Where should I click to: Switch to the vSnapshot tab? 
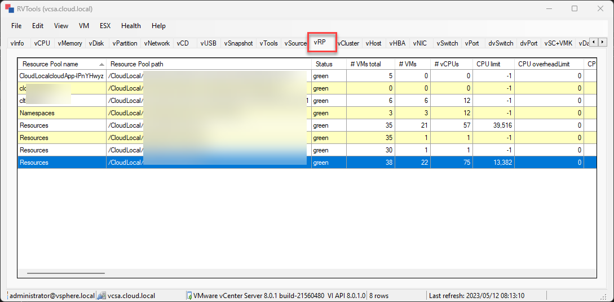click(x=238, y=43)
